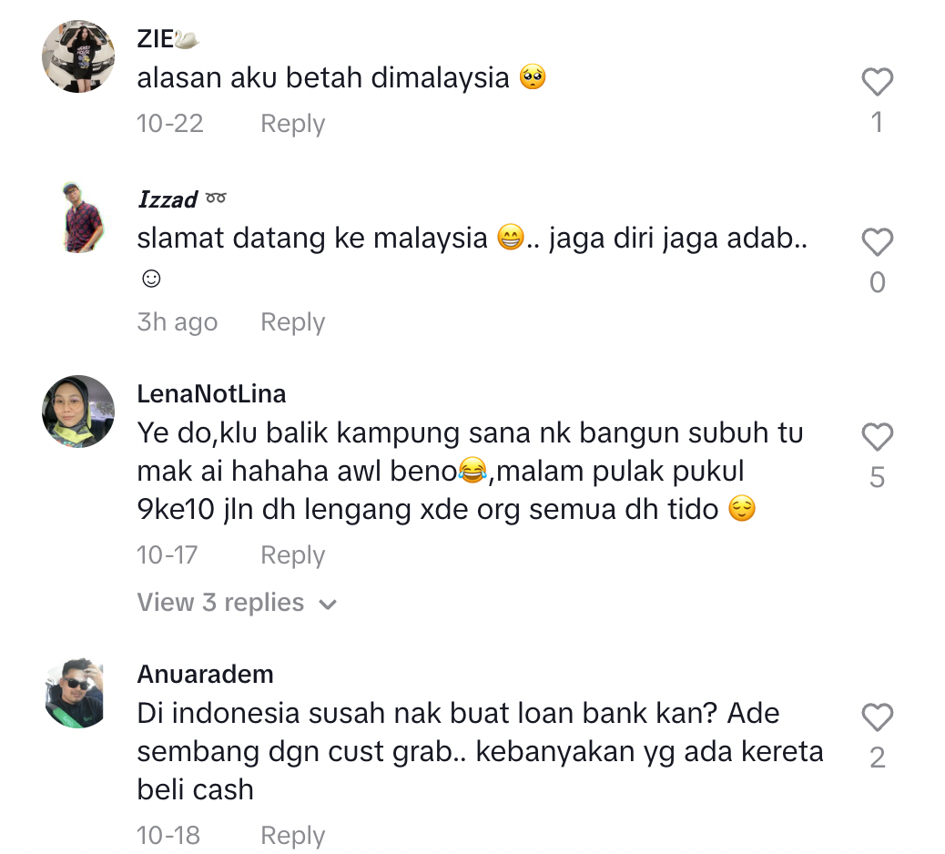945x854 pixels.
Task: Click the chevron next to View 3 replies
Action: tap(327, 605)
